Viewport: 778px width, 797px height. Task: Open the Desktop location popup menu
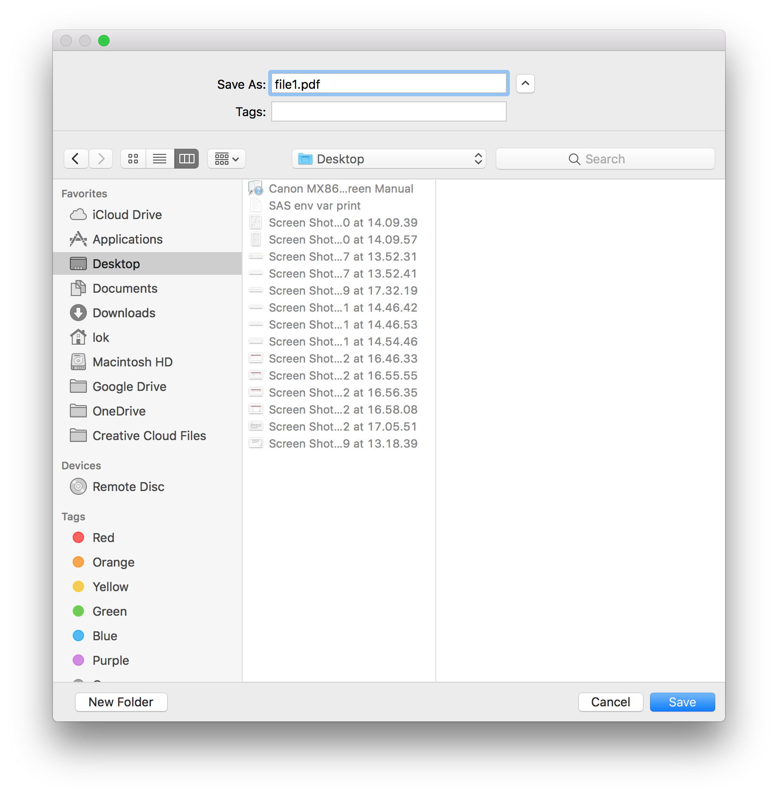click(389, 159)
